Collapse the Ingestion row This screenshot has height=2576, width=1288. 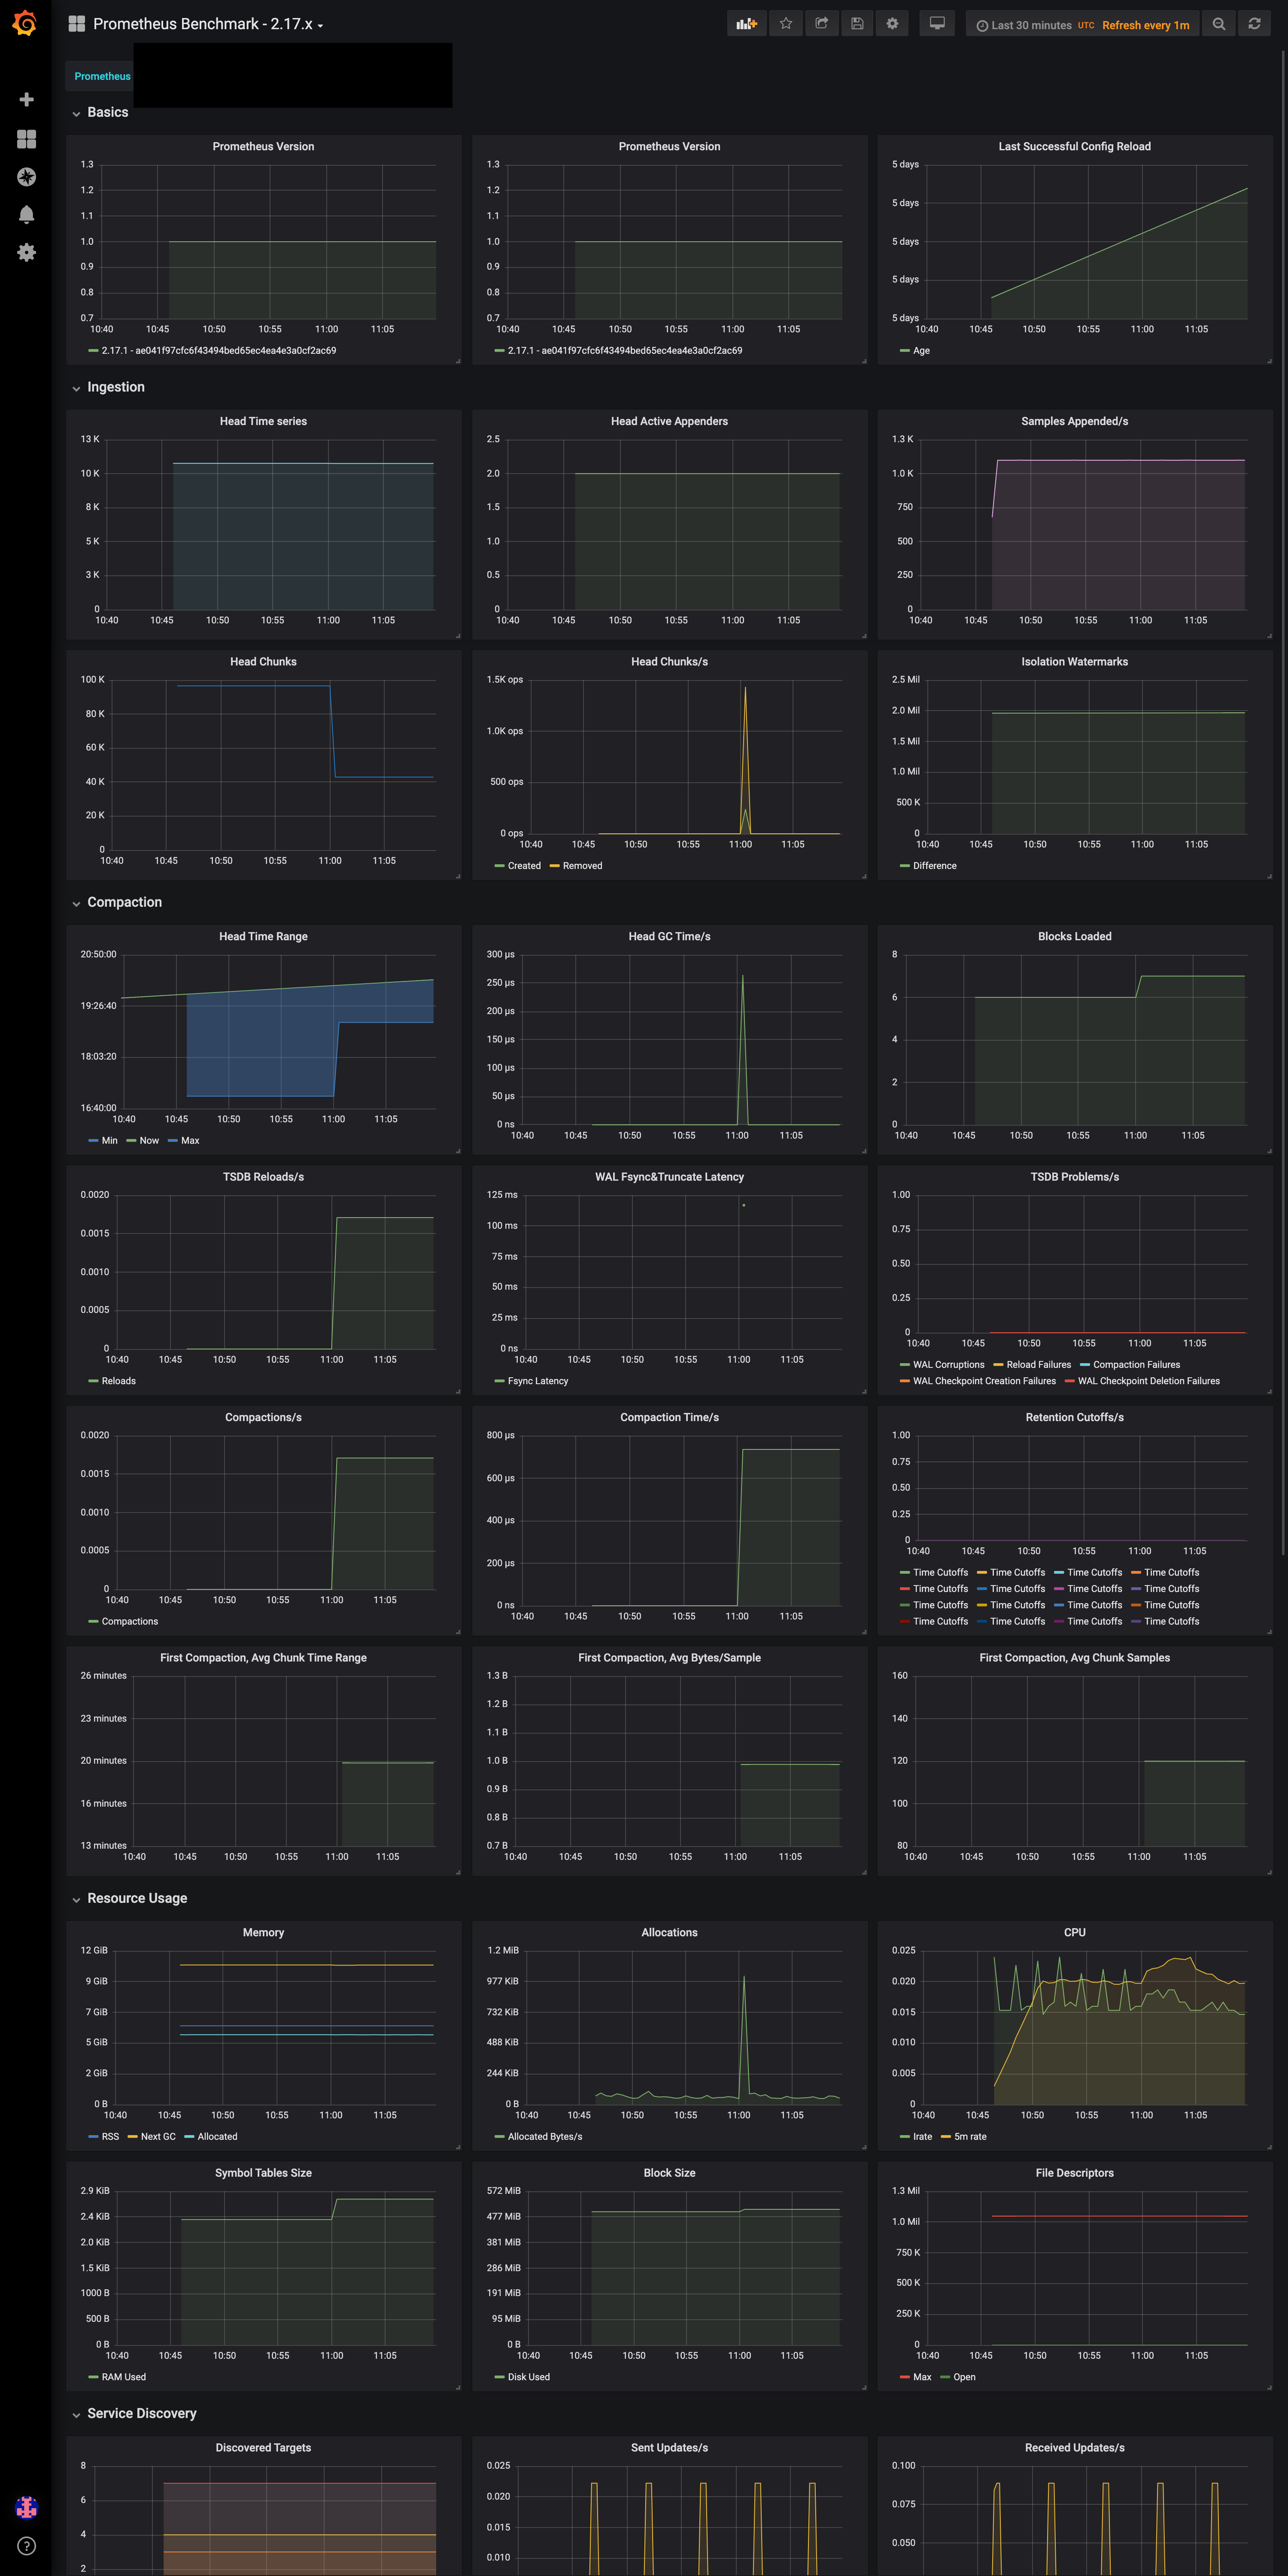[115, 387]
